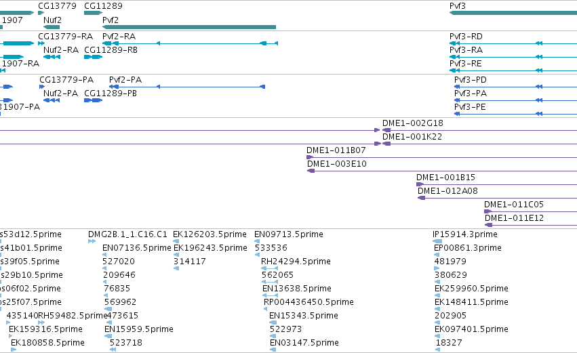
Task: Click the DME1-011B07 clone arrow
Action: tap(310, 157)
